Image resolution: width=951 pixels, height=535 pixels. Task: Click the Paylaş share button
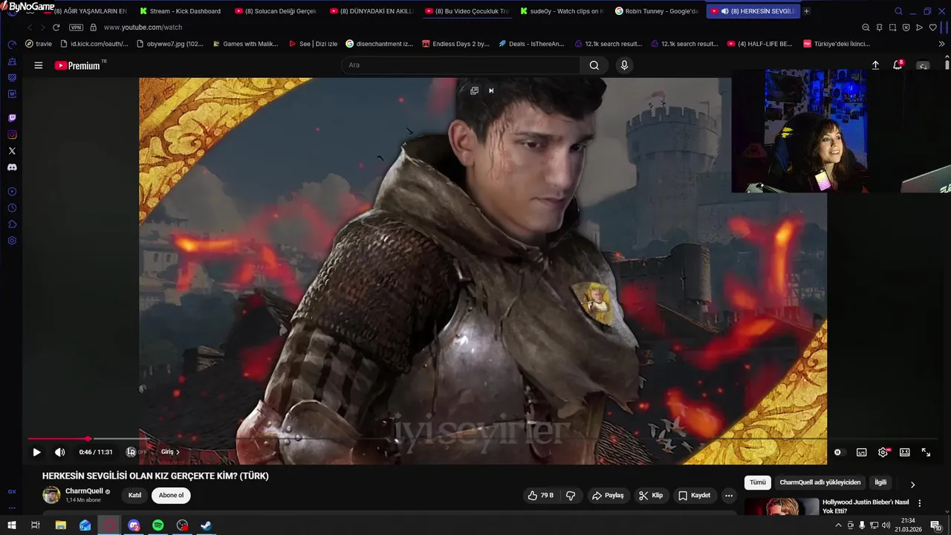point(608,496)
